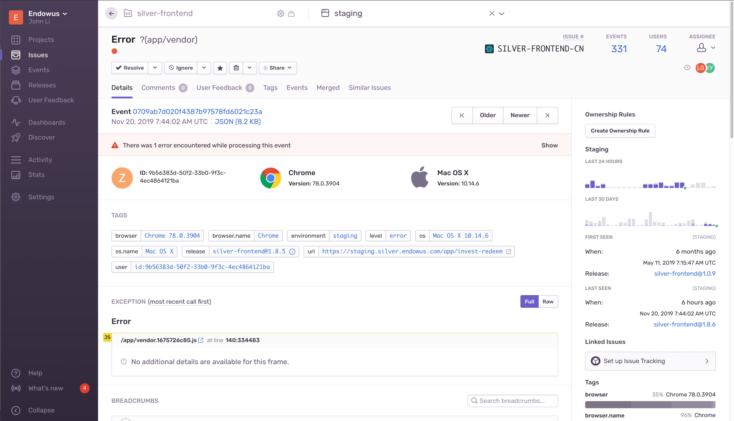Open release info icon beside silver-frontend@1.8.5
The width and height of the screenshot is (734, 421).
coord(292,252)
